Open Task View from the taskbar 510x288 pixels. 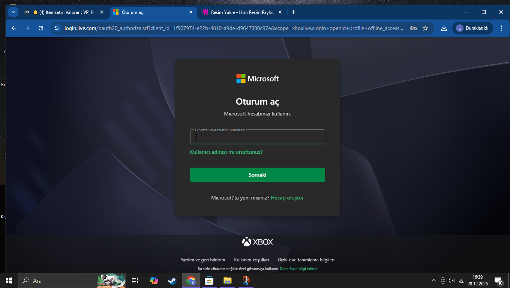click(135, 280)
